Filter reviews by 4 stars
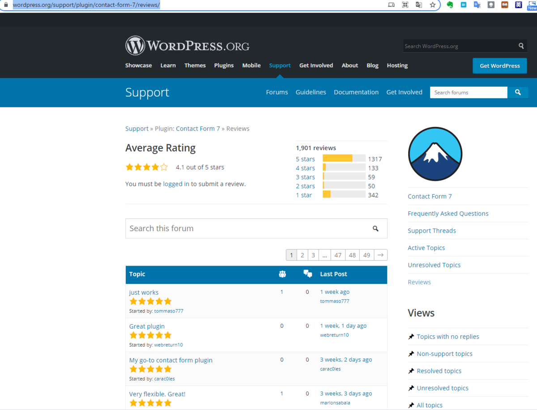The image size is (537, 410). pos(305,168)
